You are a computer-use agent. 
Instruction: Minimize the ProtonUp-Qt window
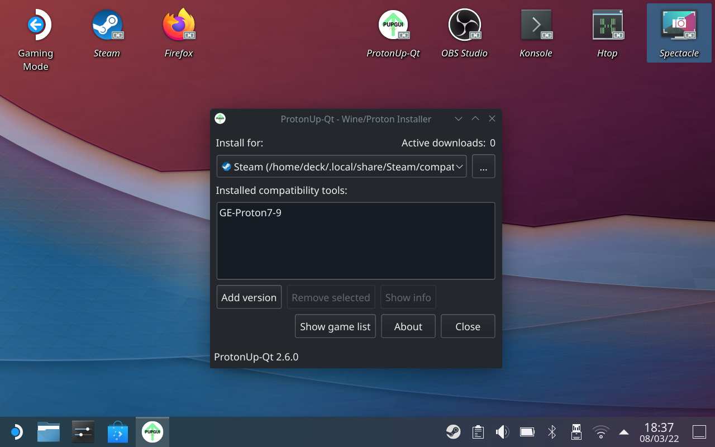[459, 118]
